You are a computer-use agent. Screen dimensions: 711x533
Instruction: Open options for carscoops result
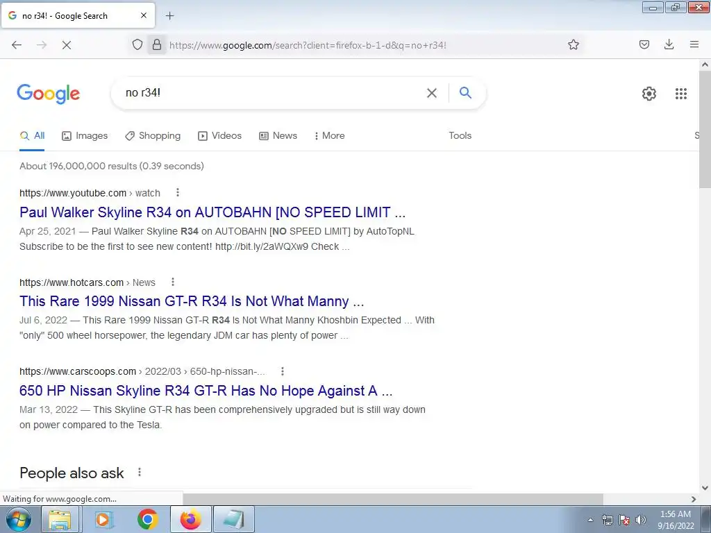pyautogui.click(x=283, y=371)
